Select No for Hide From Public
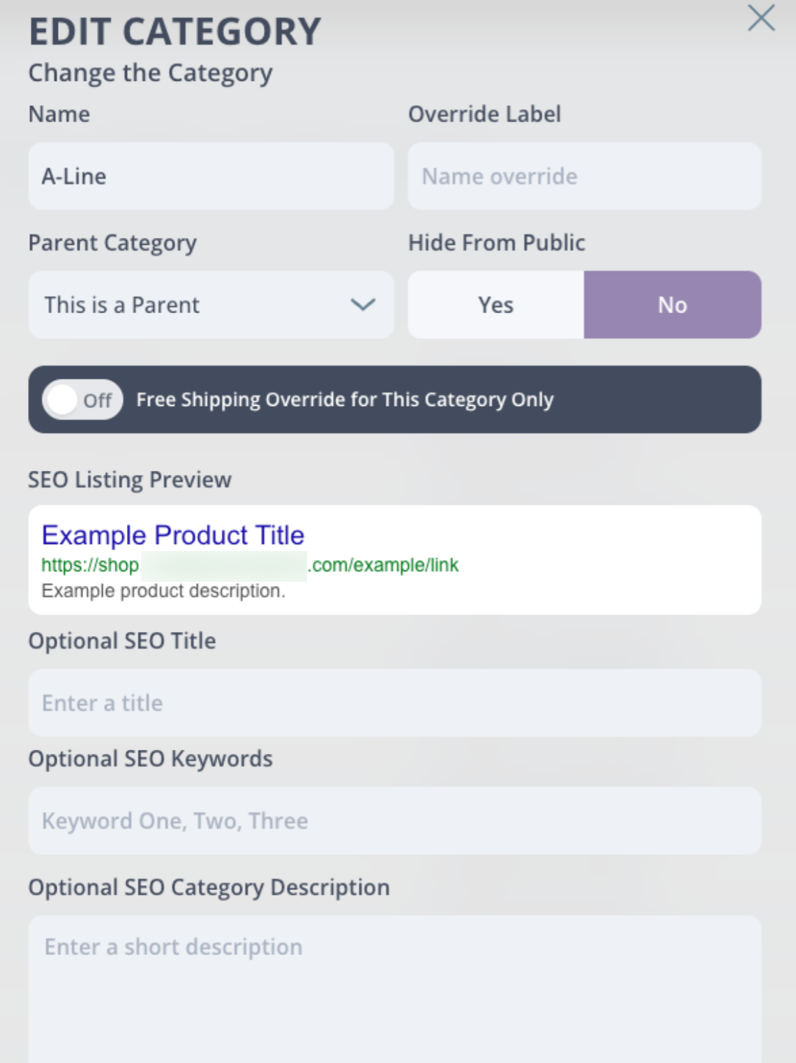This screenshot has width=796, height=1063. point(673,305)
